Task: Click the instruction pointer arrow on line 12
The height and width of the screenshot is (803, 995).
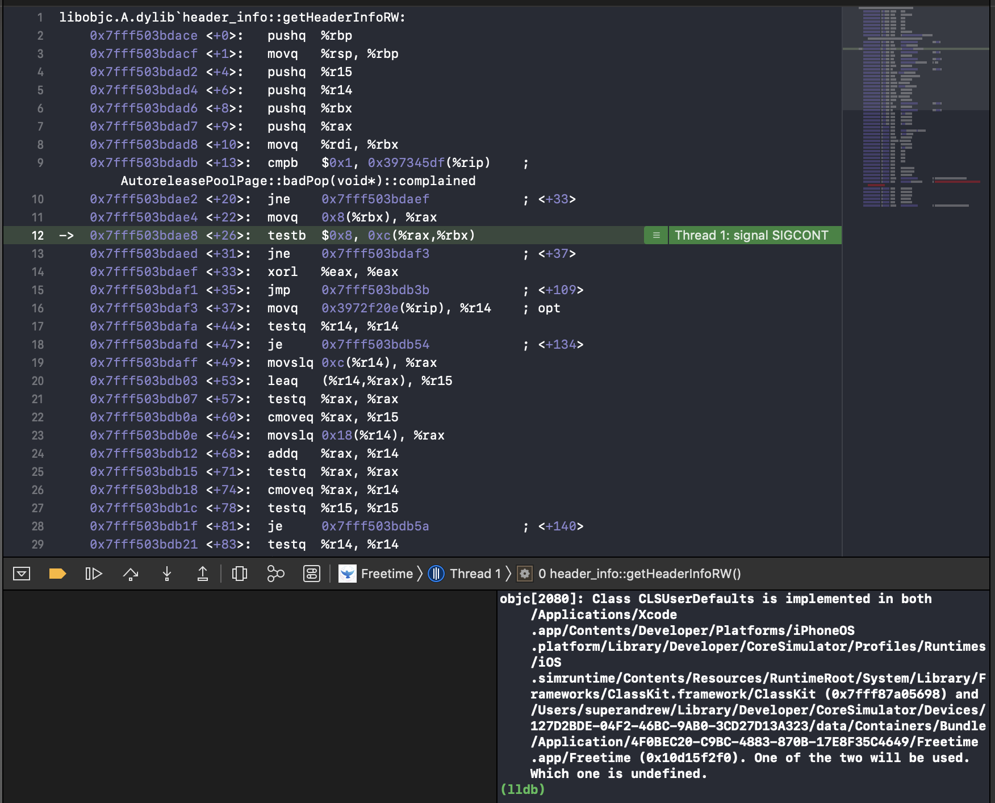Action: (x=66, y=235)
